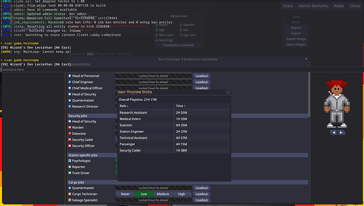
Task: Click the Head of Personnel job icon
Action: coord(70,76)
